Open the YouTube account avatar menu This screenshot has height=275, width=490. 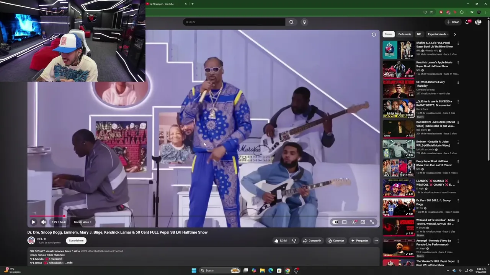pos(478,22)
